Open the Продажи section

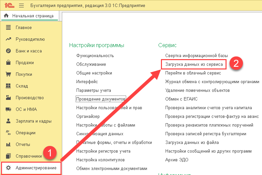pos(25,62)
